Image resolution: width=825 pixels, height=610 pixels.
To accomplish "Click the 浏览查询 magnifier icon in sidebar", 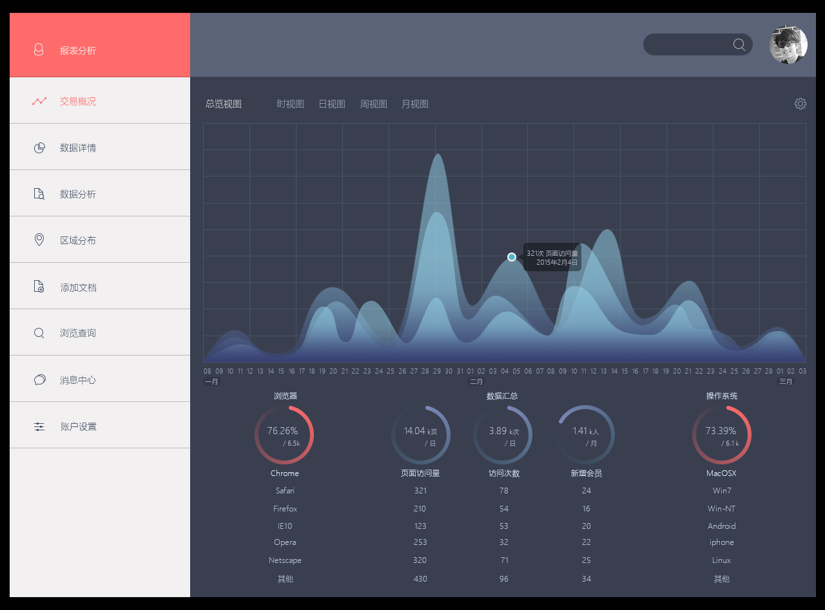I will [39, 333].
